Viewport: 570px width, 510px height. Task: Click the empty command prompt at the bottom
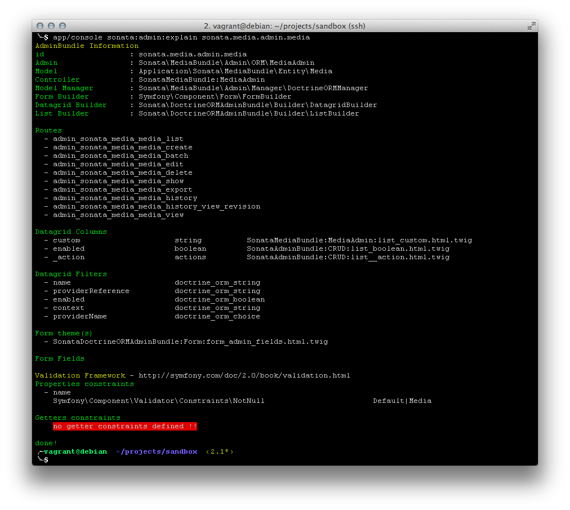click(x=46, y=460)
